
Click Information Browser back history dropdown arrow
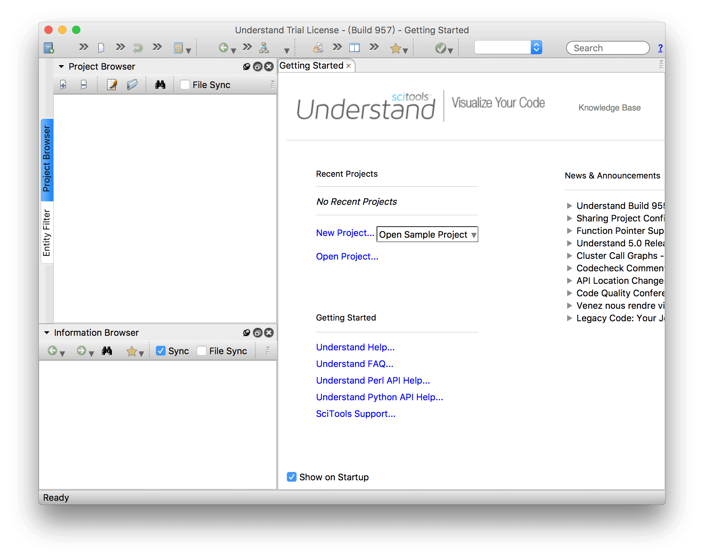tap(62, 354)
